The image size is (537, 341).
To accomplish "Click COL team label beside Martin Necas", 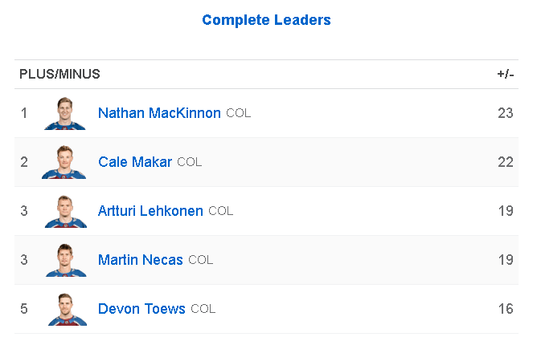I will click(x=201, y=260).
